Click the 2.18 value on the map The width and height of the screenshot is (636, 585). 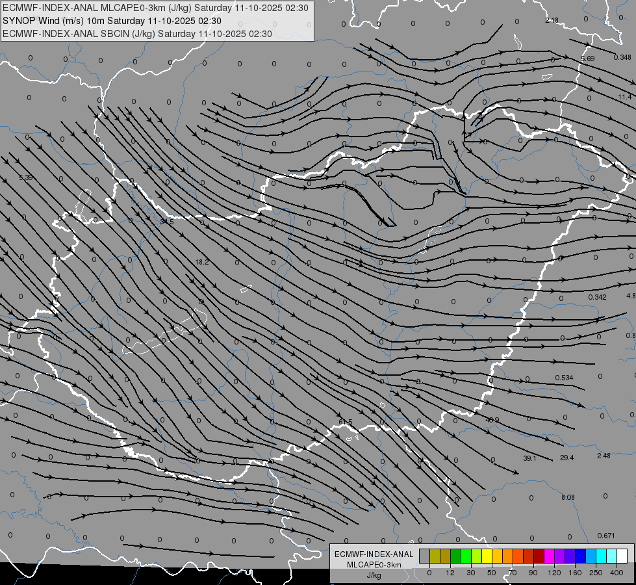552,20
